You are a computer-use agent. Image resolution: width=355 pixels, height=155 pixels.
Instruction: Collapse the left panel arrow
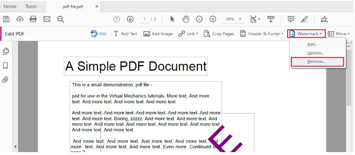tap(15, 147)
